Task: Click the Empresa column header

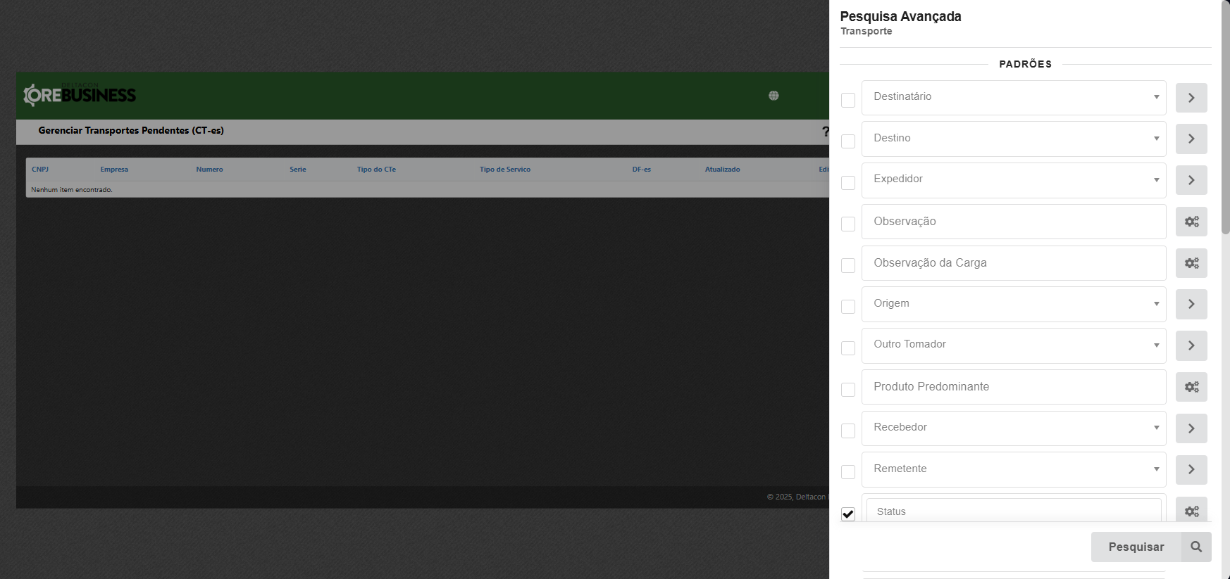Action: pyautogui.click(x=114, y=170)
